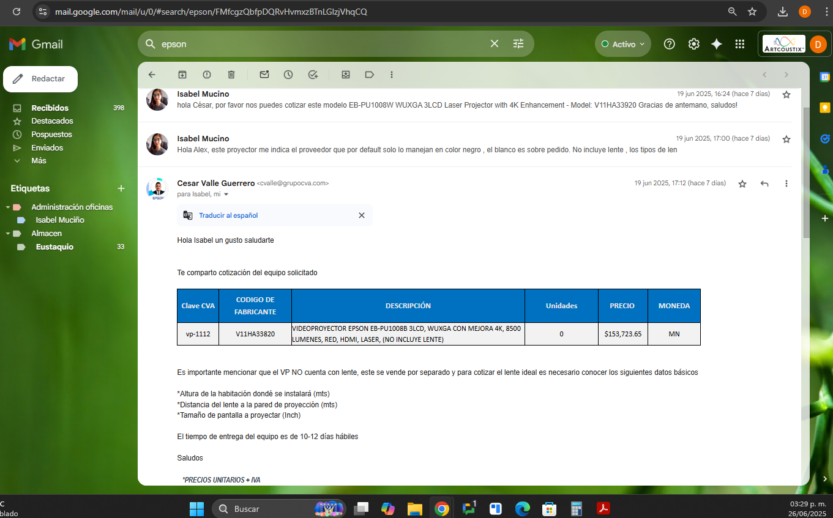Mark conversation as unread
The width and height of the screenshot is (833, 518).
264,75
